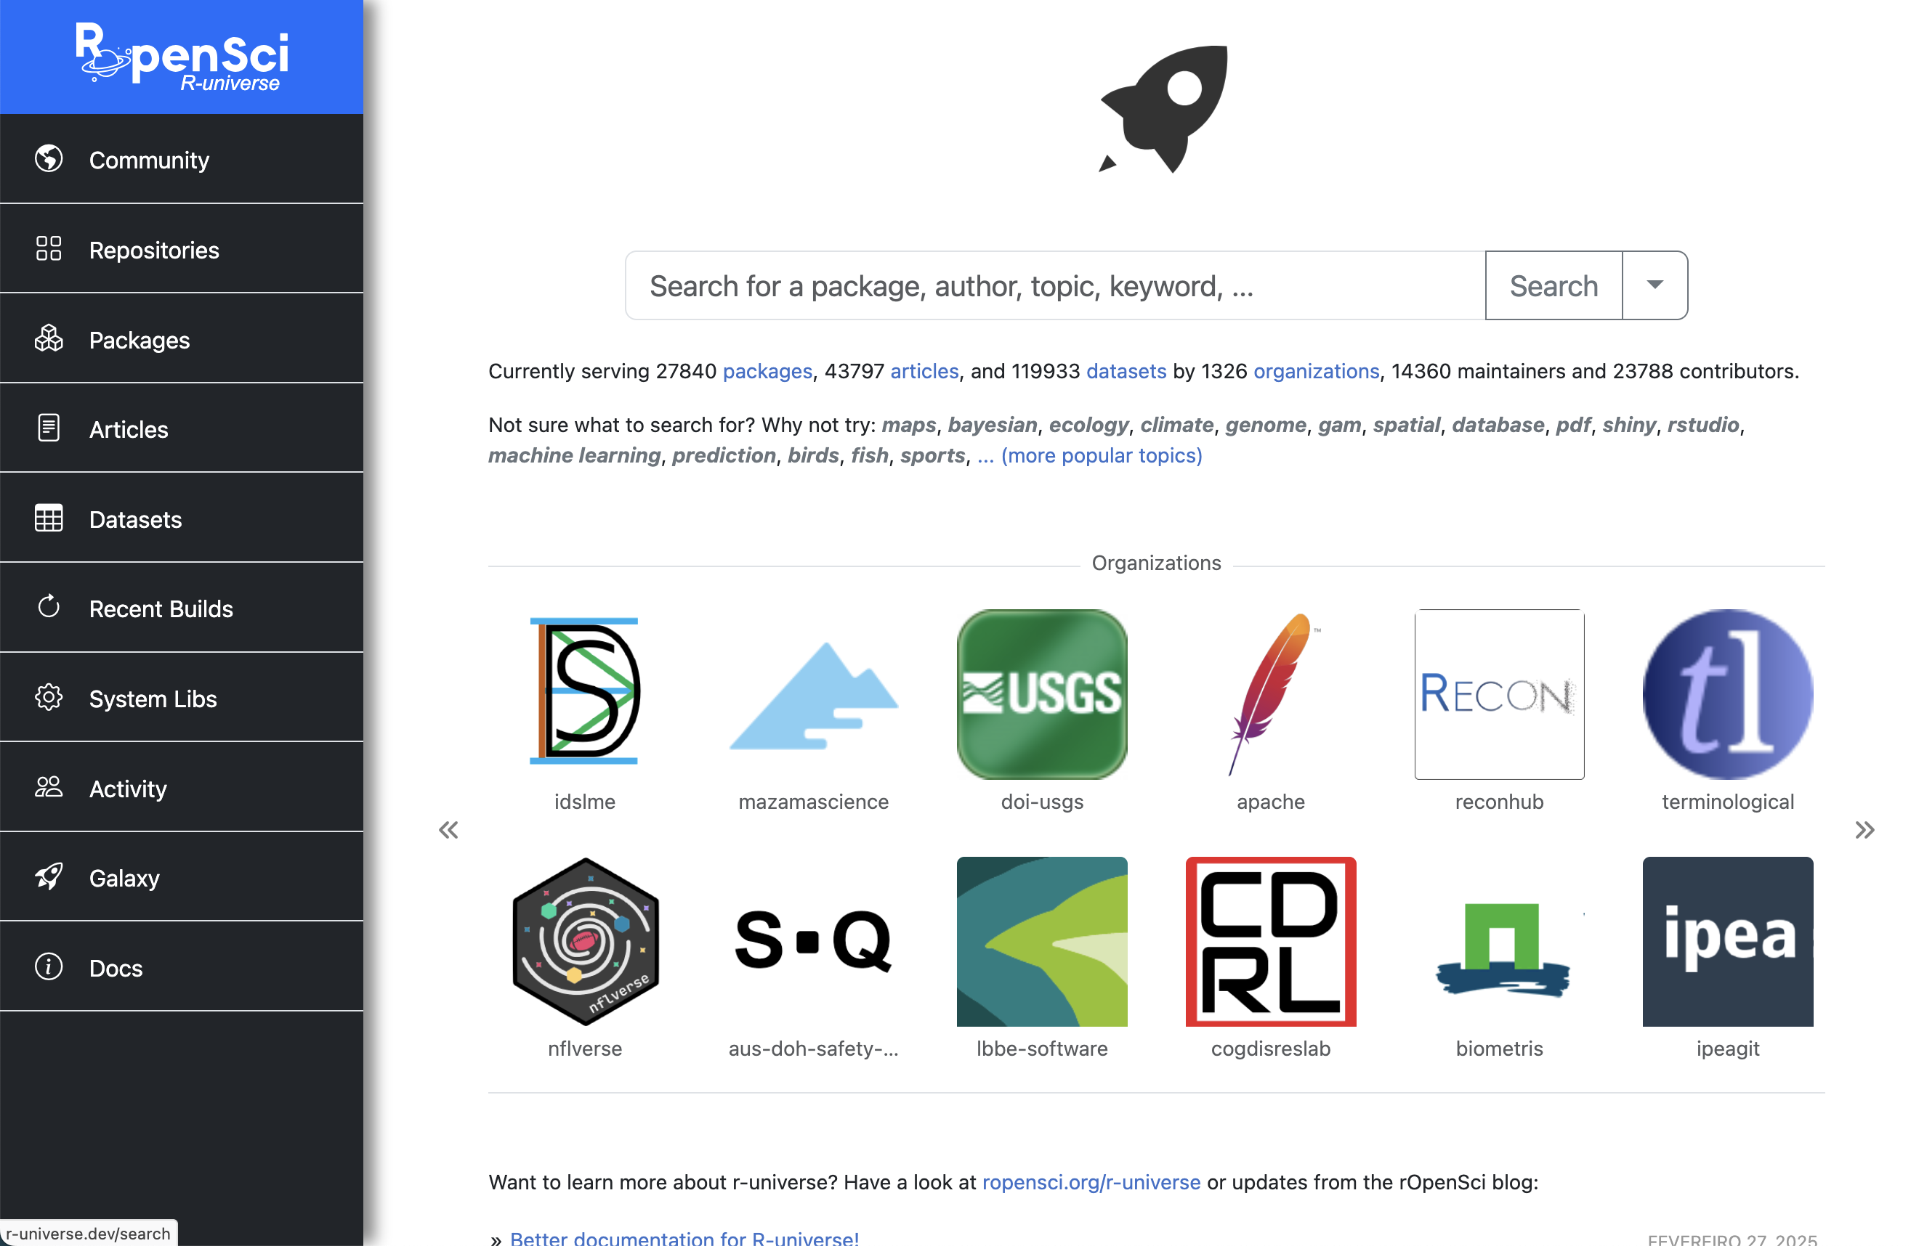Search the suggested topic genome
Image resolution: width=1911 pixels, height=1246 pixels.
[x=1266, y=425]
